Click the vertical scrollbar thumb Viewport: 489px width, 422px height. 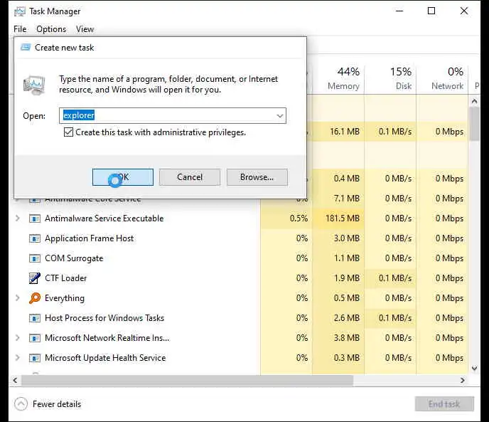(474, 124)
